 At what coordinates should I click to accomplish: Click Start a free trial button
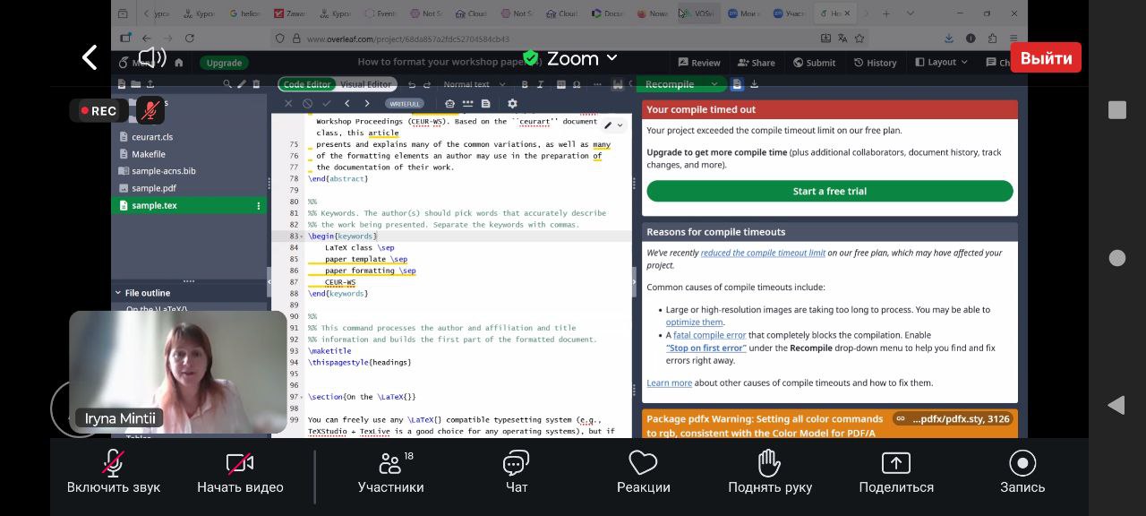[x=829, y=191]
